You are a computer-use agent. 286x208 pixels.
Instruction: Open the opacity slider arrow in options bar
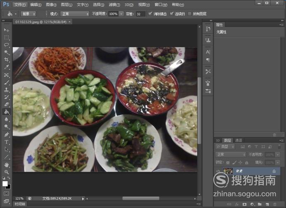[121, 14]
